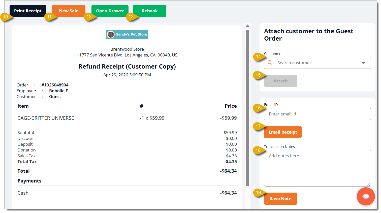This screenshot has width=381, height=213.
Task: Click the Item column header
Action: (x=23, y=106)
